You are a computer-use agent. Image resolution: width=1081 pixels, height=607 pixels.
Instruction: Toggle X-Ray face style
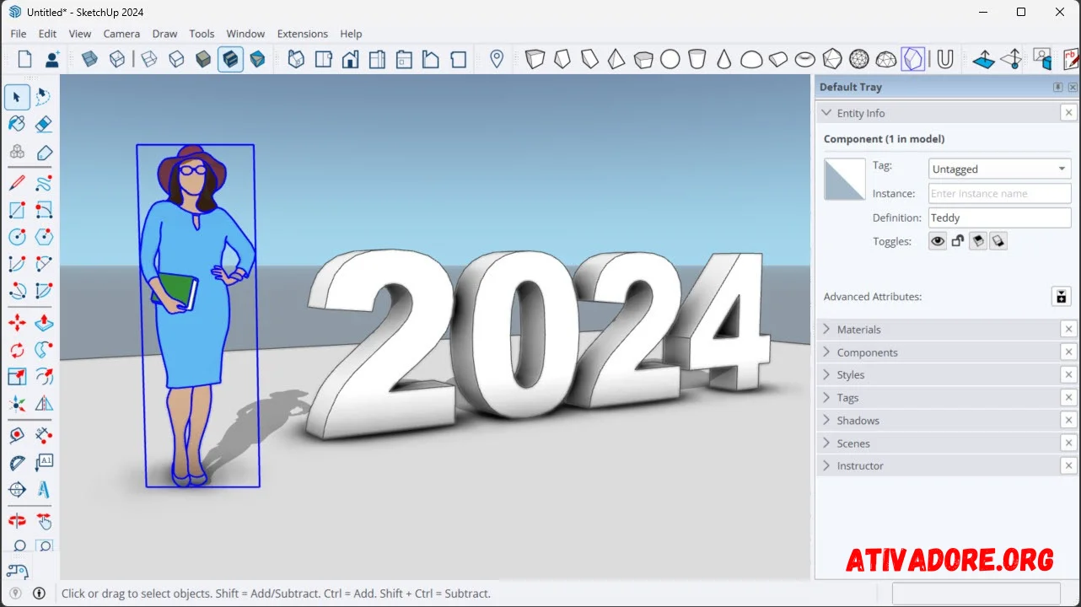(90, 59)
